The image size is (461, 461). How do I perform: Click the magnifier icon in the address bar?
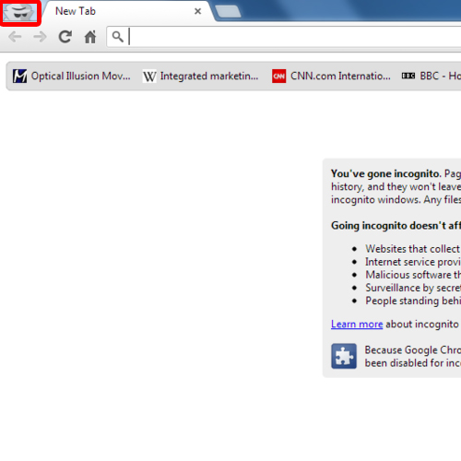[118, 37]
